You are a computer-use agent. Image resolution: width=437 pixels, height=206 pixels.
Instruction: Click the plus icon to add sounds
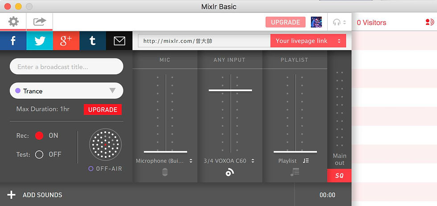[x=11, y=195]
